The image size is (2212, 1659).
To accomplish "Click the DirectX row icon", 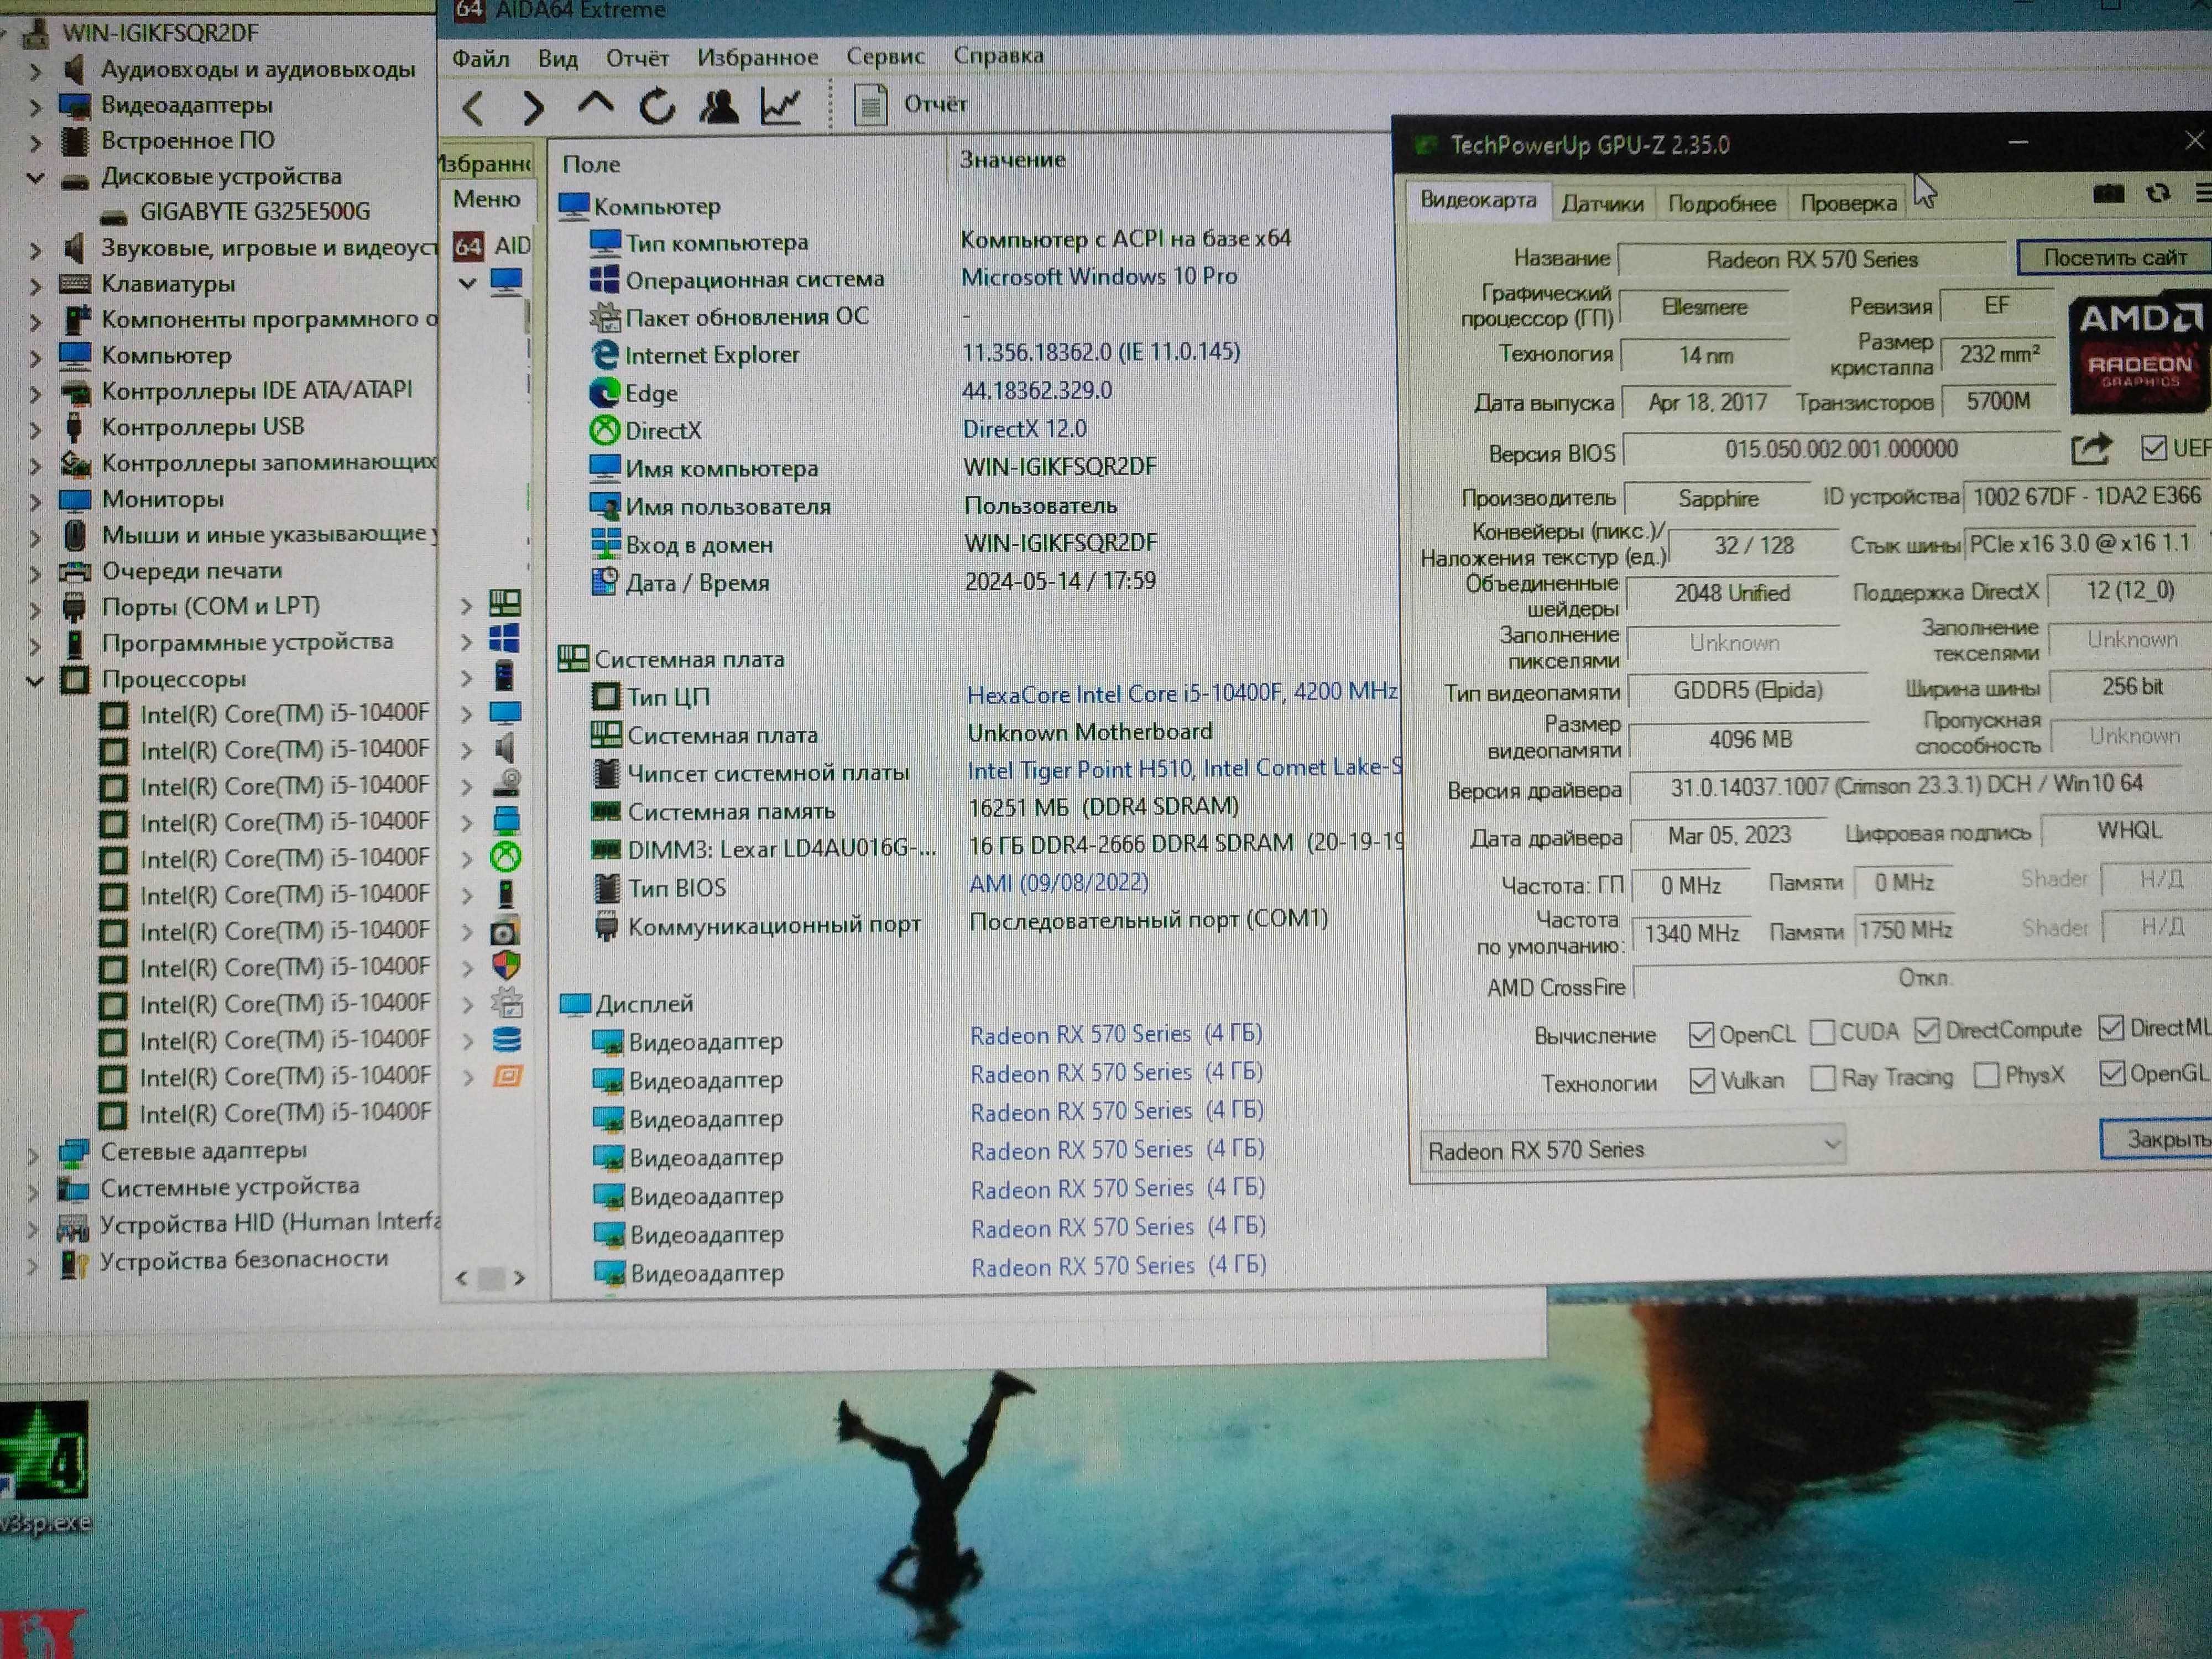I will pyautogui.click(x=604, y=430).
